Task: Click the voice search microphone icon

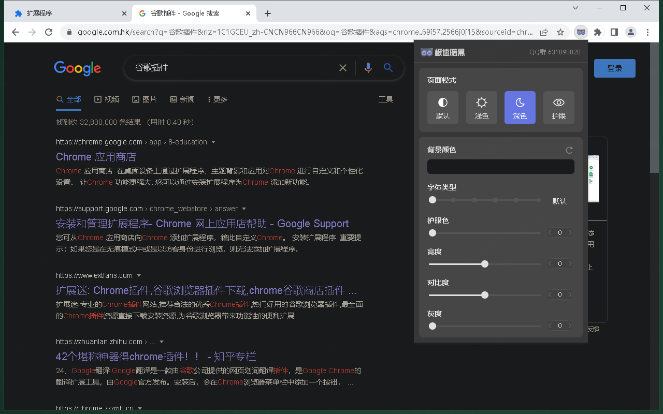Action: [x=368, y=68]
